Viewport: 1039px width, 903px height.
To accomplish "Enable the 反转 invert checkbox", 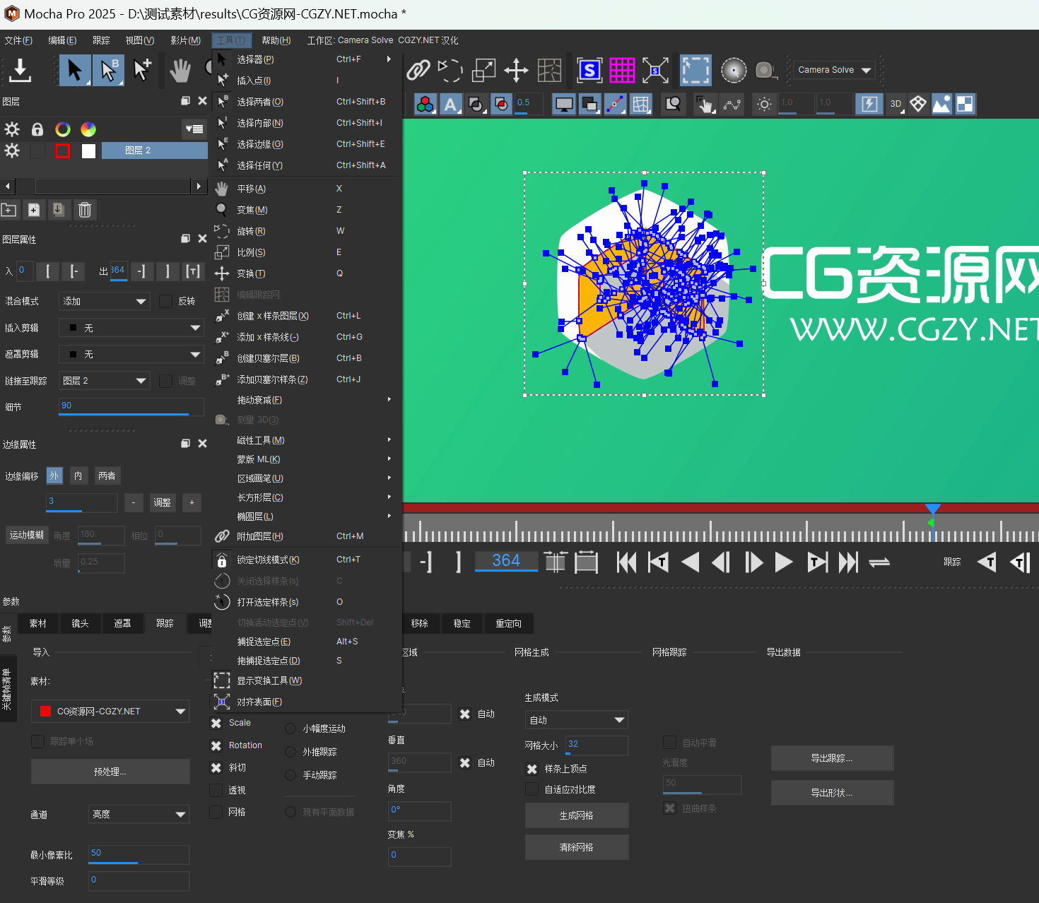I will (x=166, y=302).
